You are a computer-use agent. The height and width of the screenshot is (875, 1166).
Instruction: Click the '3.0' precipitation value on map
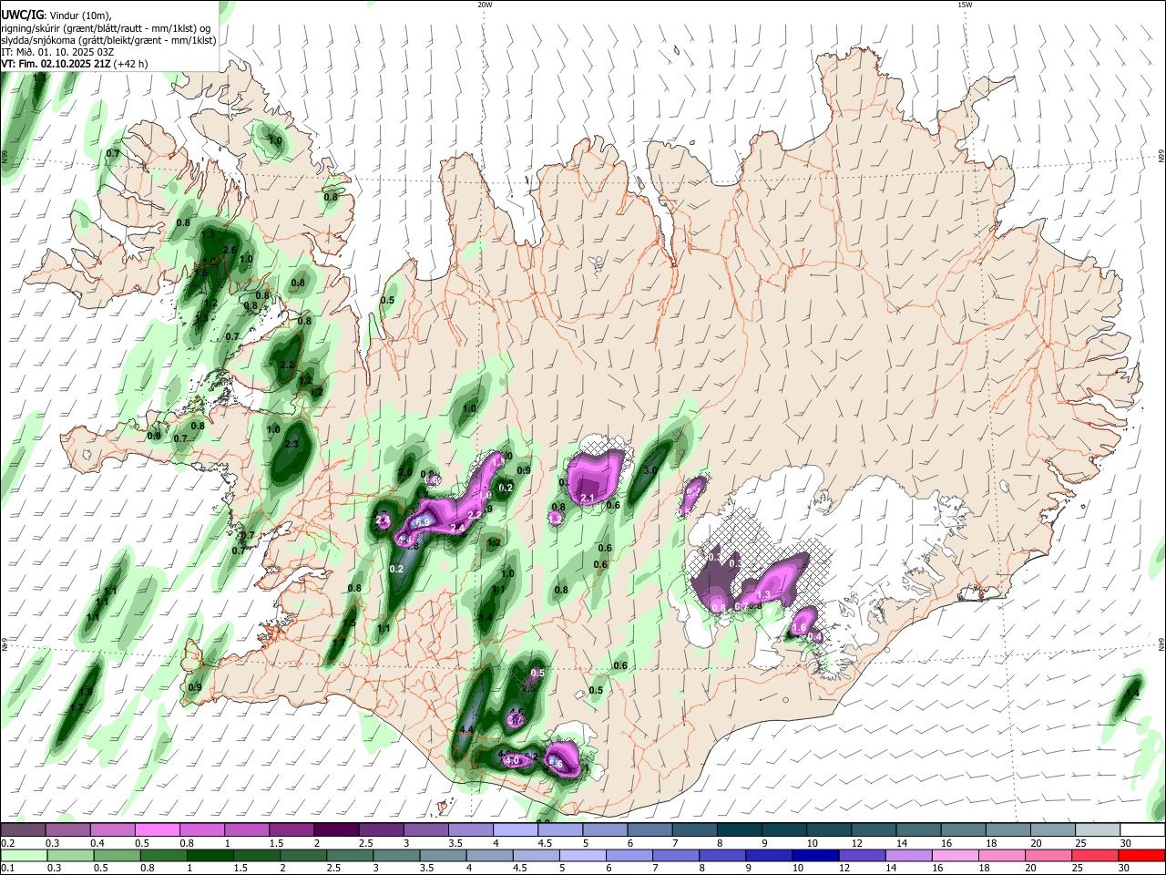click(x=650, y=470)
